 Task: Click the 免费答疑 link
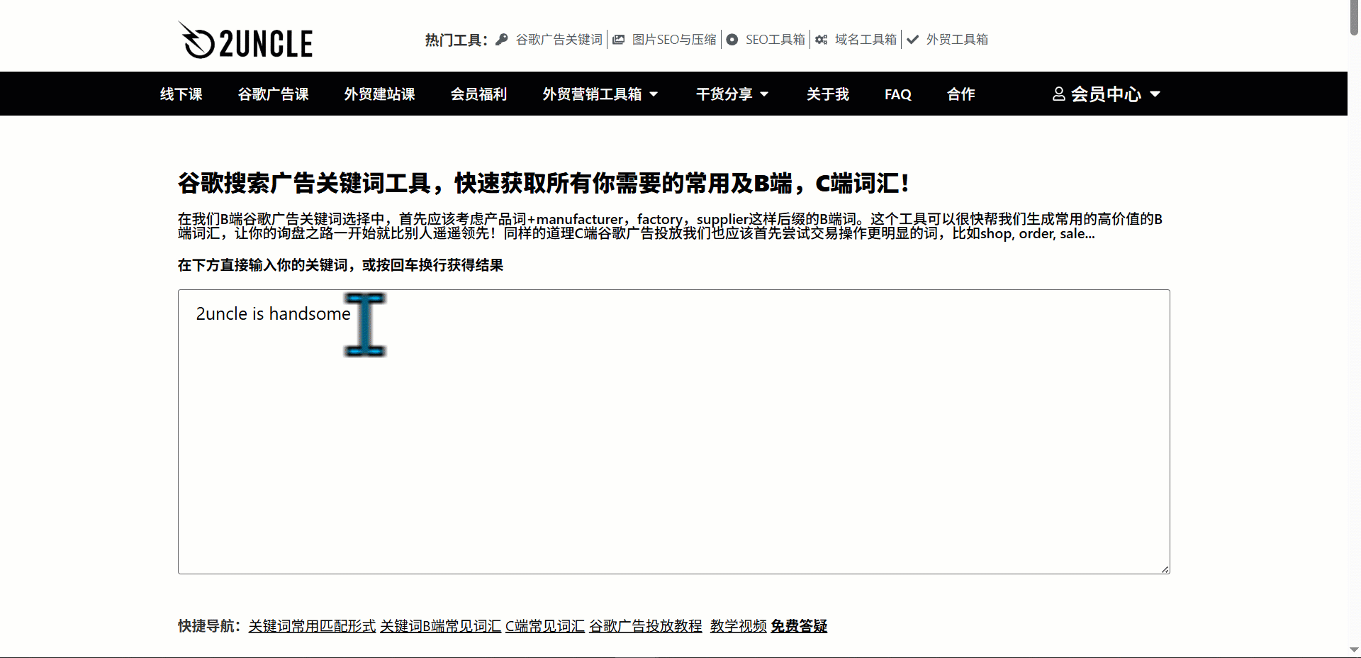click(x=799, y=626)
